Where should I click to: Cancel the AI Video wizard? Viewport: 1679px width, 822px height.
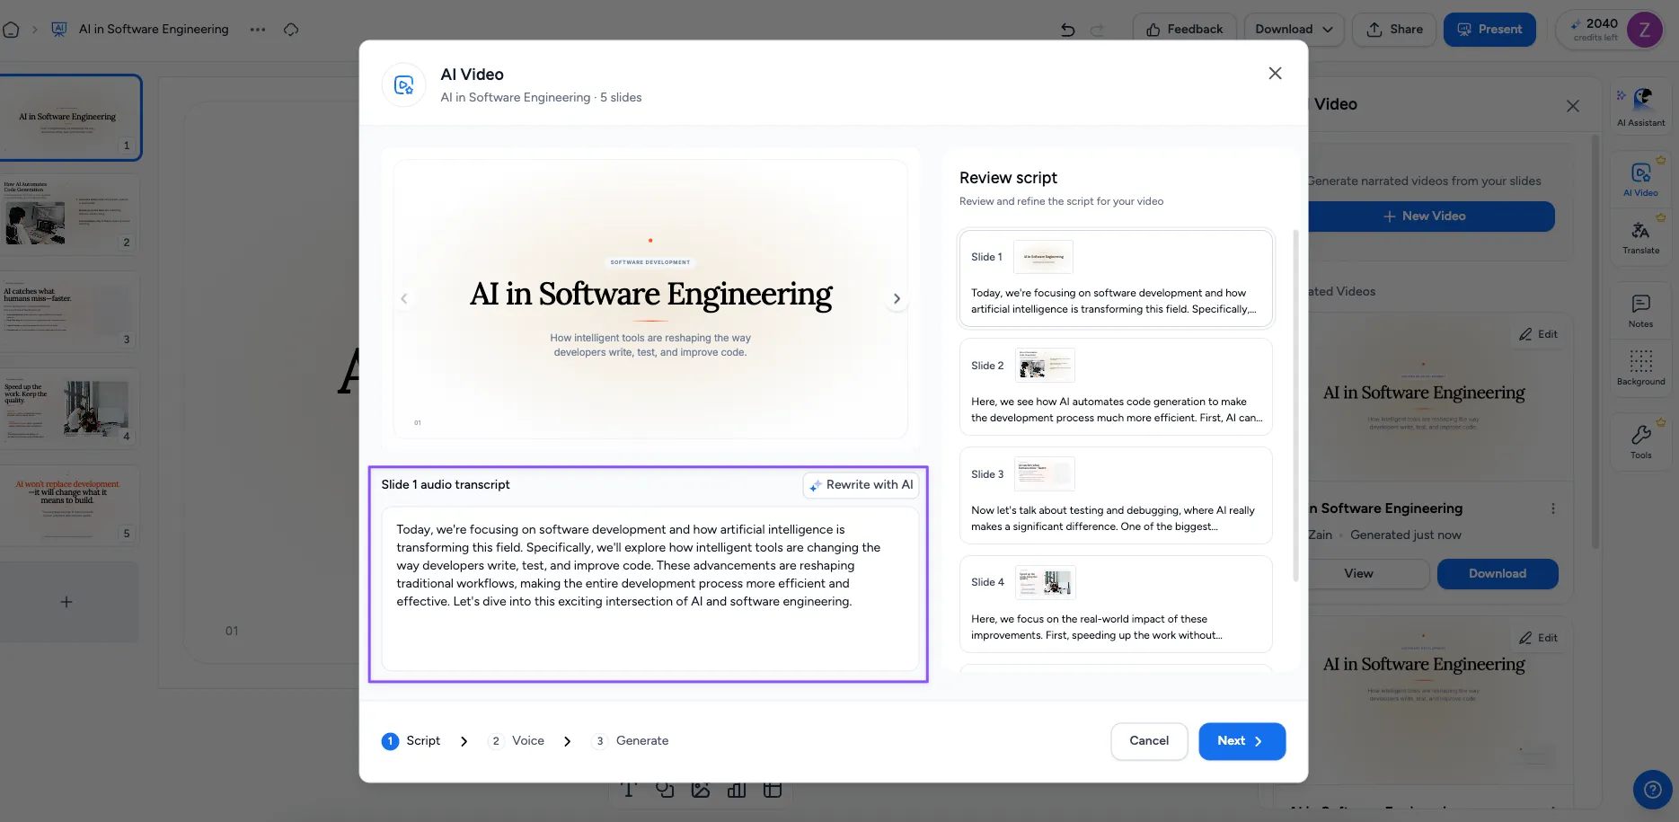point(1149,741)
